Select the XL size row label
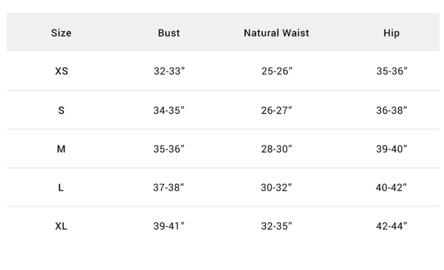 click(x=61, y=226)
